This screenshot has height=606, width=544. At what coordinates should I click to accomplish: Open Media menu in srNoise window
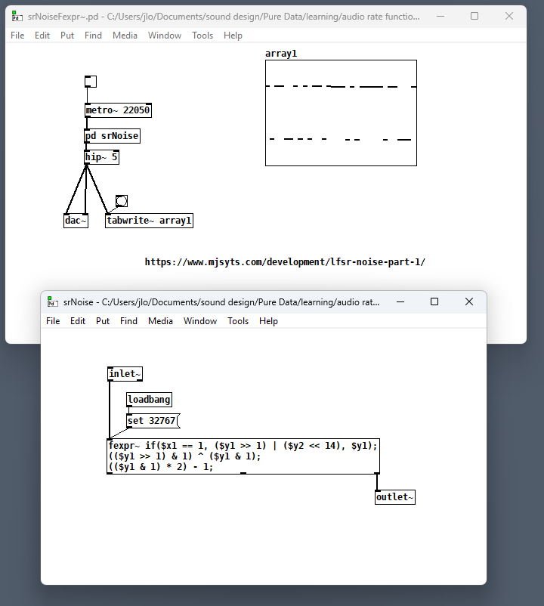(x=160, y=321)
